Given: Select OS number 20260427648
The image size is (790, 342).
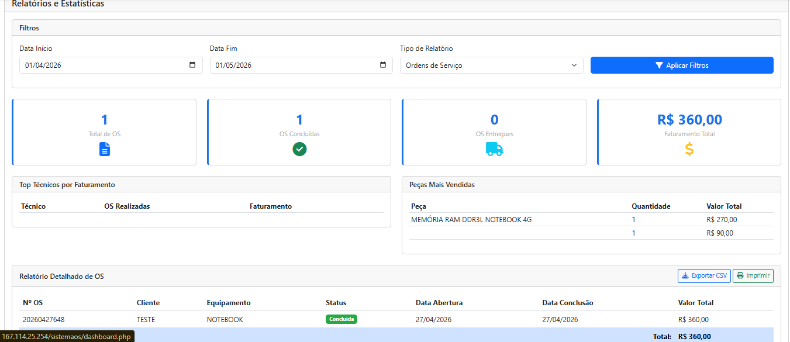Looking at the screenshot, I should click(44, 320).
